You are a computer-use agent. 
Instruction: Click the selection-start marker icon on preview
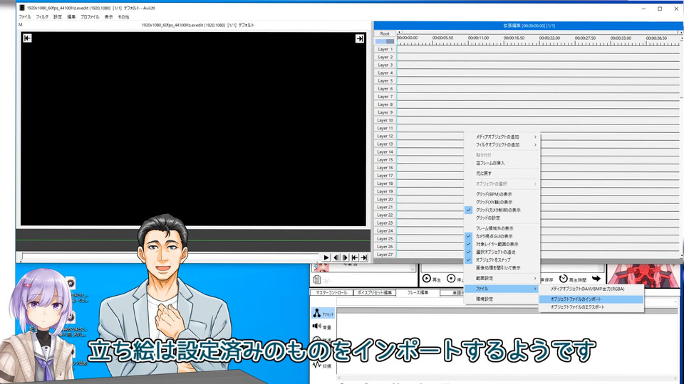pyautogui.click(x=27, y=38)
